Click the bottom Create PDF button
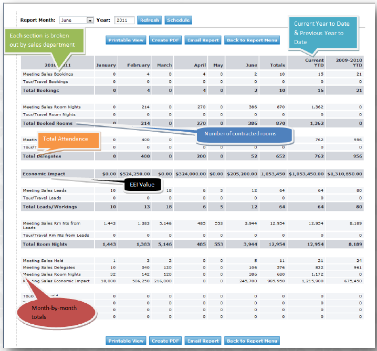 tap(165, 341)
